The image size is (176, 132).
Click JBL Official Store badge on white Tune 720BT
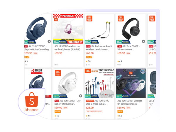58,73
